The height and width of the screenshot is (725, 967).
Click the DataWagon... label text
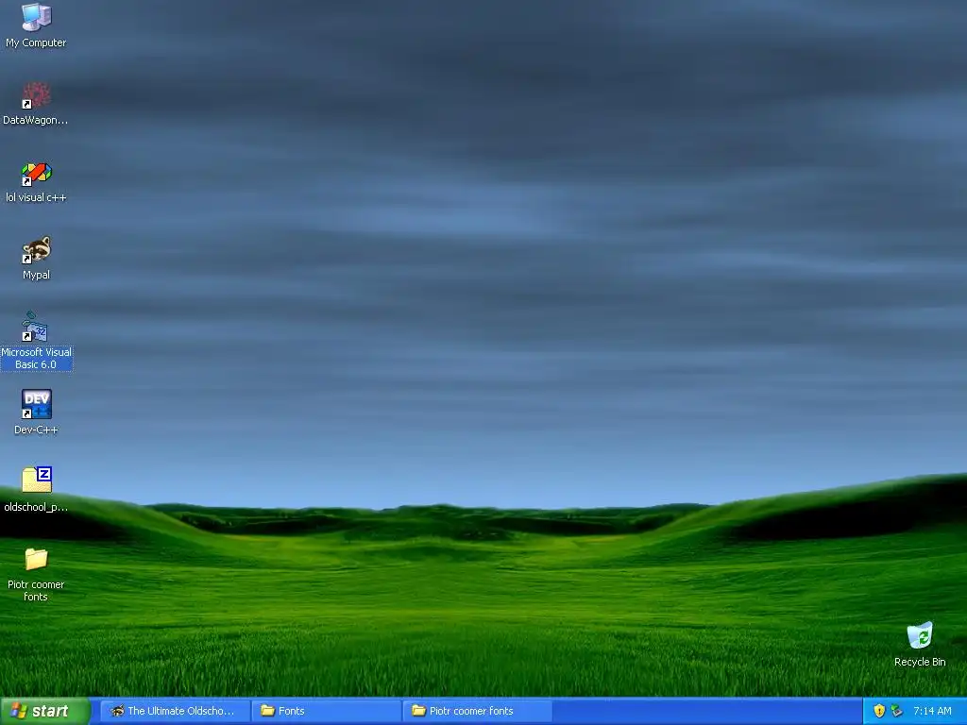coord(36,120)
